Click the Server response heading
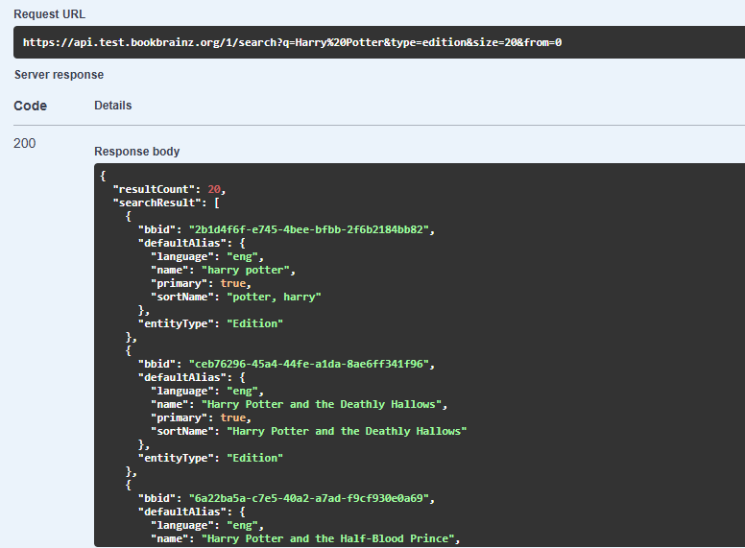This screenshot has height=548, width=745. coord(59,75)
